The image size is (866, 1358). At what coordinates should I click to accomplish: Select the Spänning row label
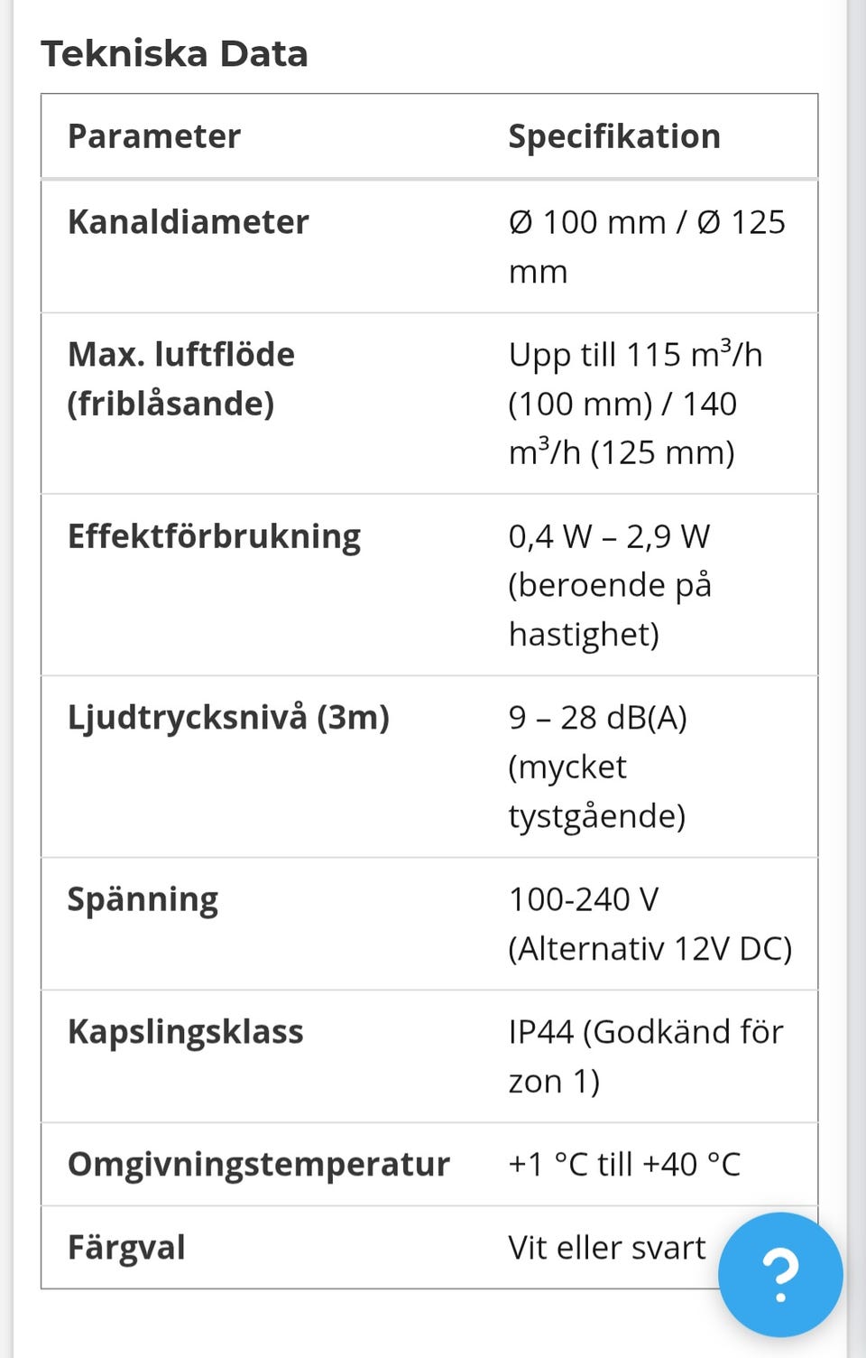[143, 900]
